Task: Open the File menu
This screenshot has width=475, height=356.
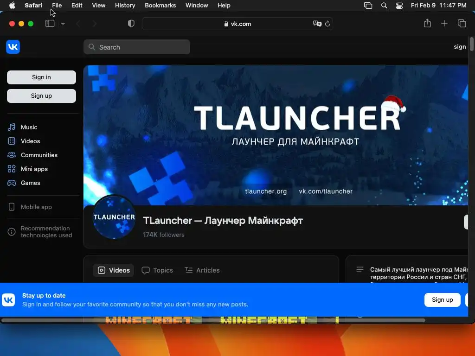Action: click(57, 6)
